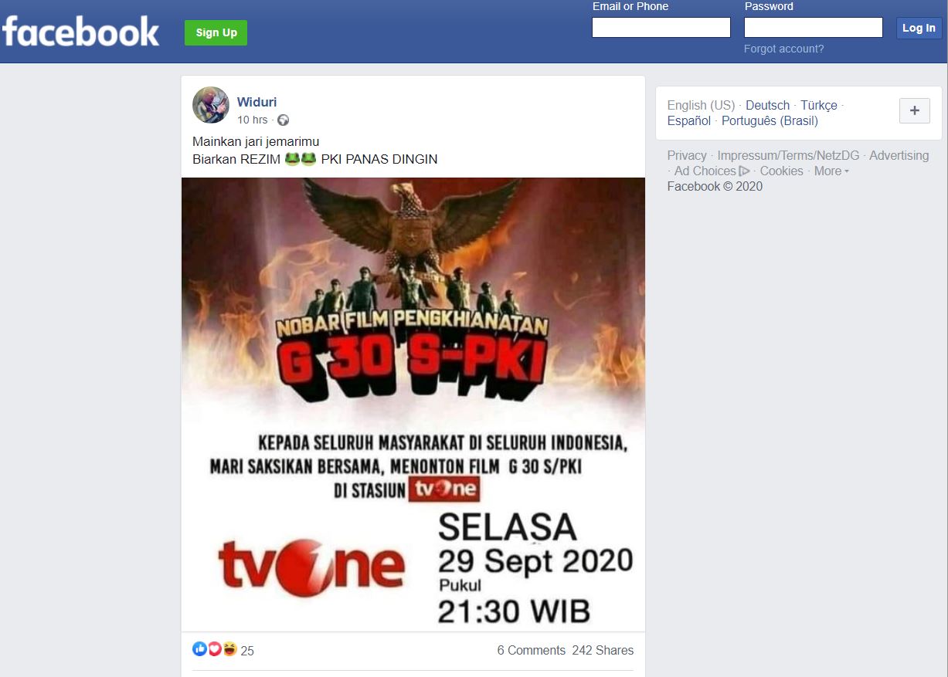Click the public globe privacy icon
The width and height of the screenshot is (948, 677).
point(283,120)
